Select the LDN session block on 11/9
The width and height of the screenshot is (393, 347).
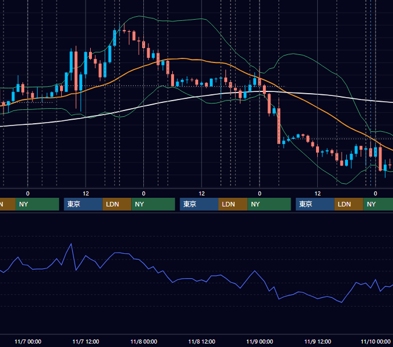point(349,204)
